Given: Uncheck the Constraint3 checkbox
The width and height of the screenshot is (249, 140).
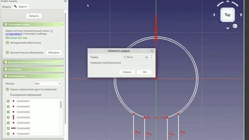Looking at the screenshot, I should [8, 112].
